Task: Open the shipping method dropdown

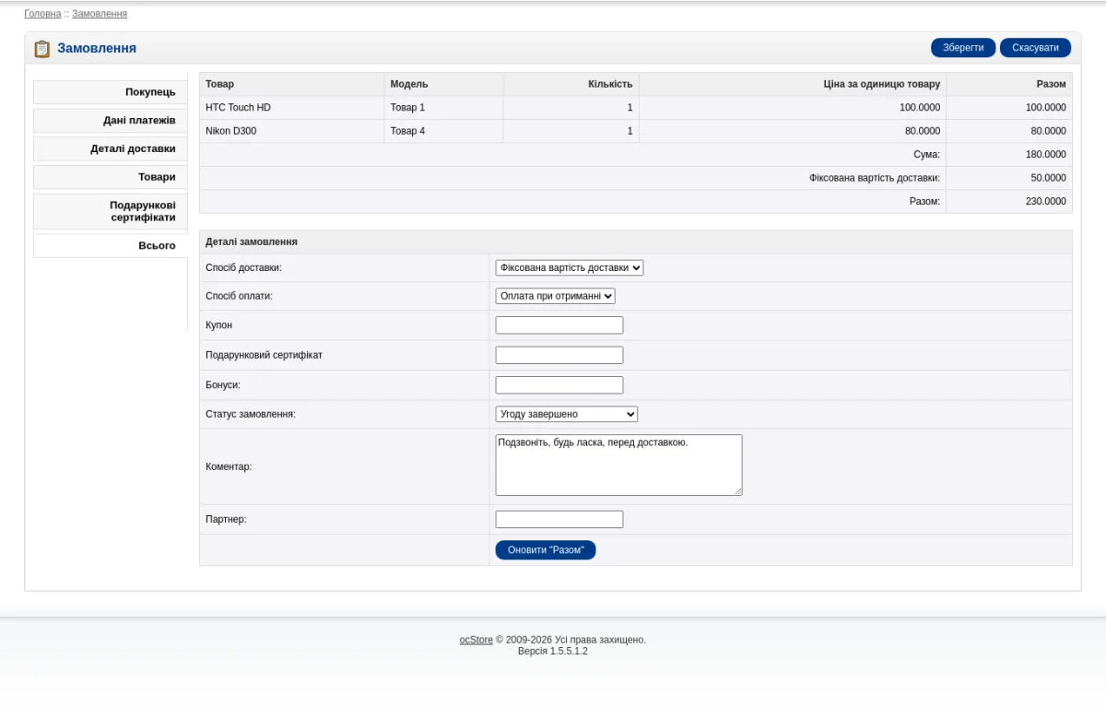Action: coord(570,267)
